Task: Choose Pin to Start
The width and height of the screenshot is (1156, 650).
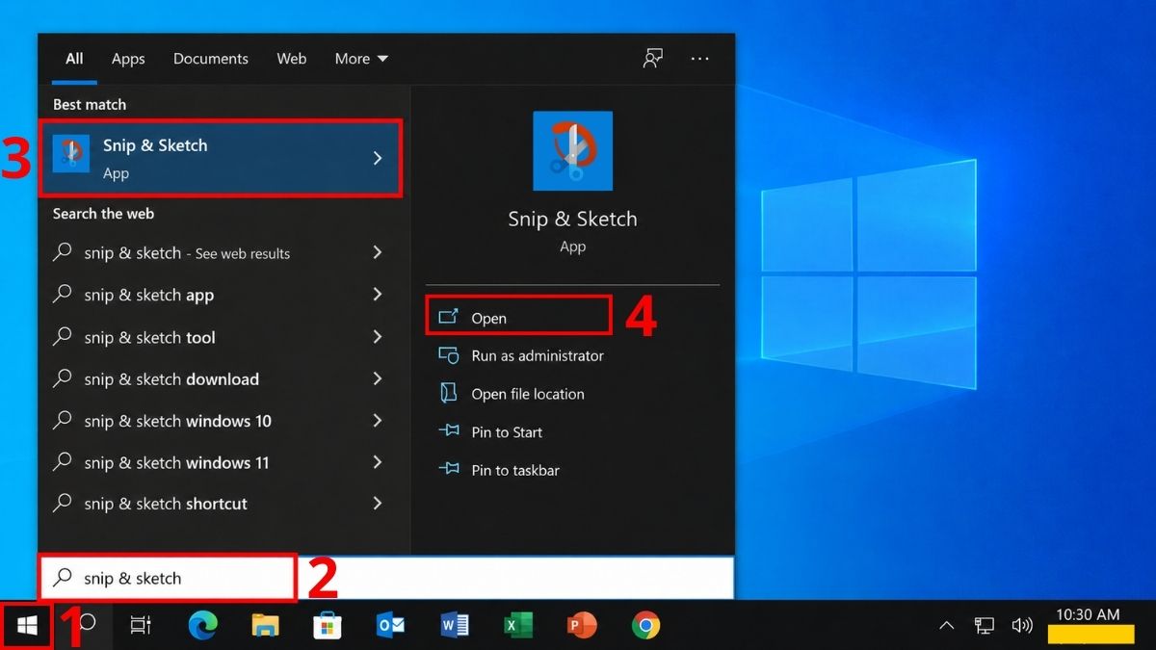Action: coord(490,432)
